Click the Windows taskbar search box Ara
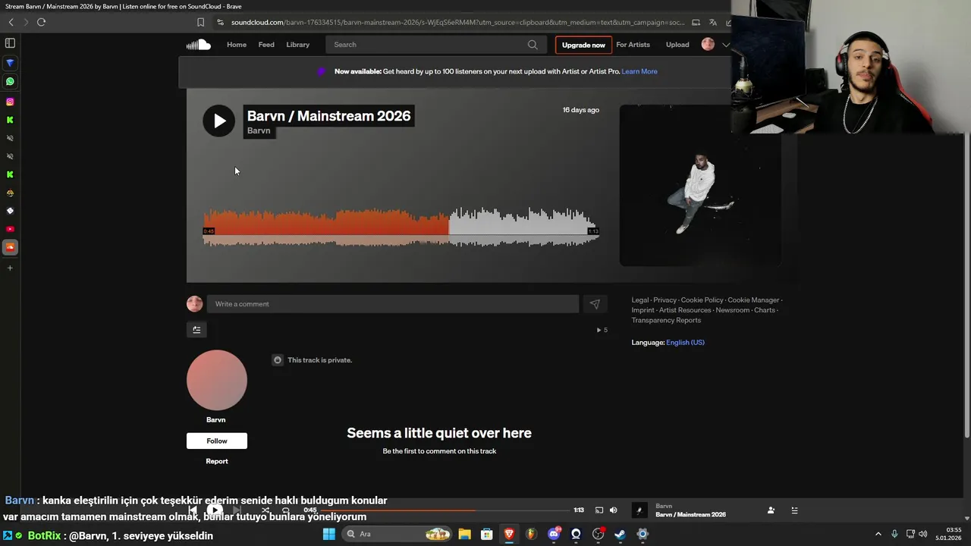Viewport: 971px width, 546px height. point(397,534)
